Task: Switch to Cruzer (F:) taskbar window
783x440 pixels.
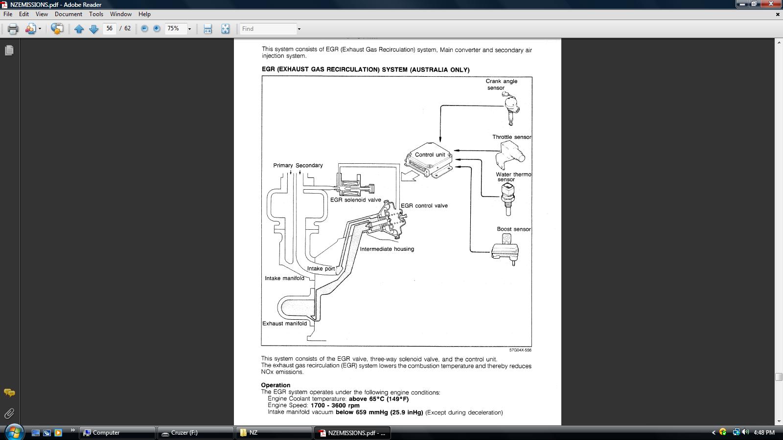Action: point(195,433)
